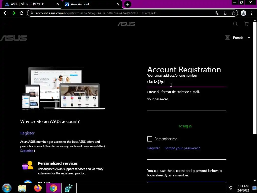Click the Account Registration heading

coord(184,70)
